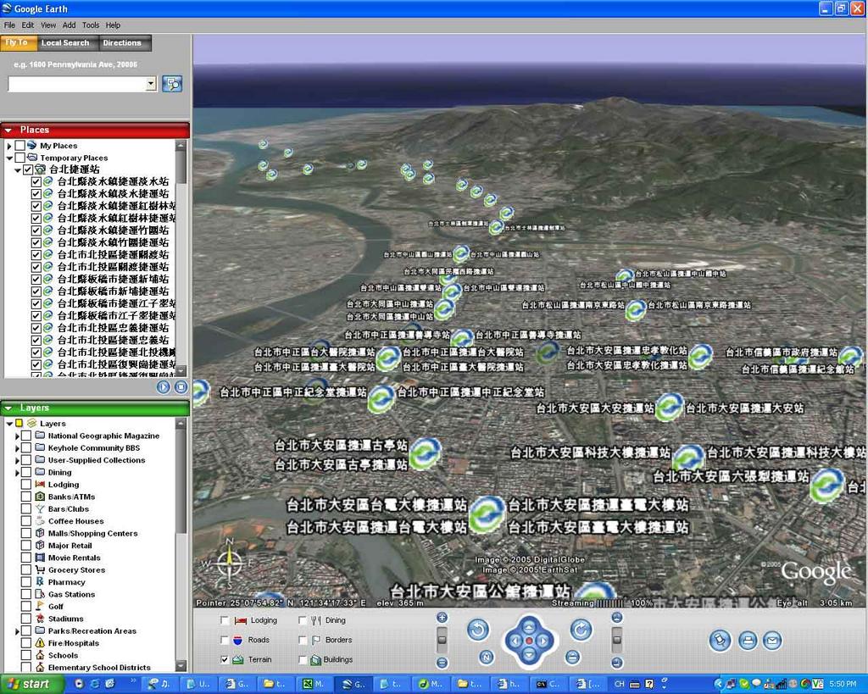Screen dimensions: 868x694
Task: Pan left using the navigation pad
Action: pyautogui.click(x=515, y=641)
